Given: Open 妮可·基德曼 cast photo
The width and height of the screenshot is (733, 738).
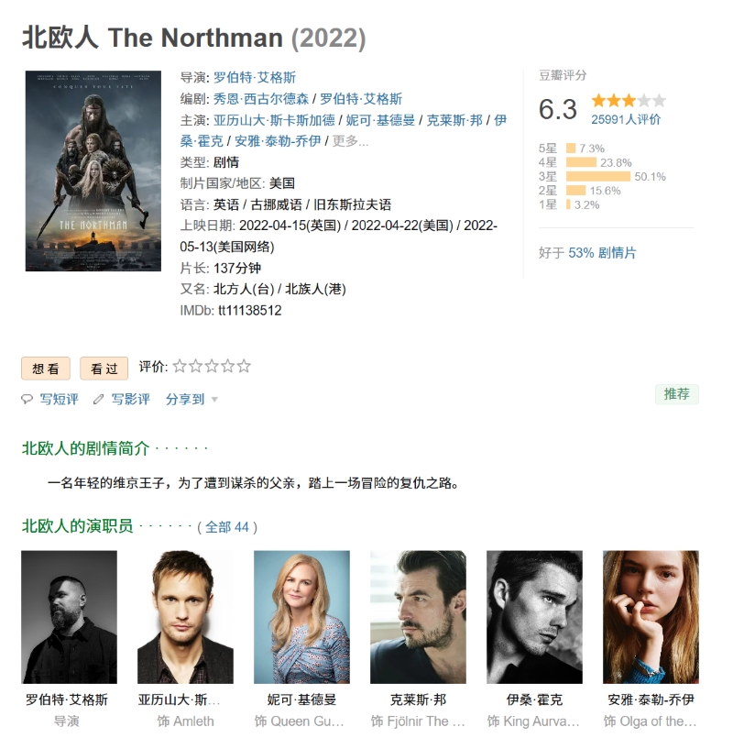Looking at the screenshot, I should point(301,617).
